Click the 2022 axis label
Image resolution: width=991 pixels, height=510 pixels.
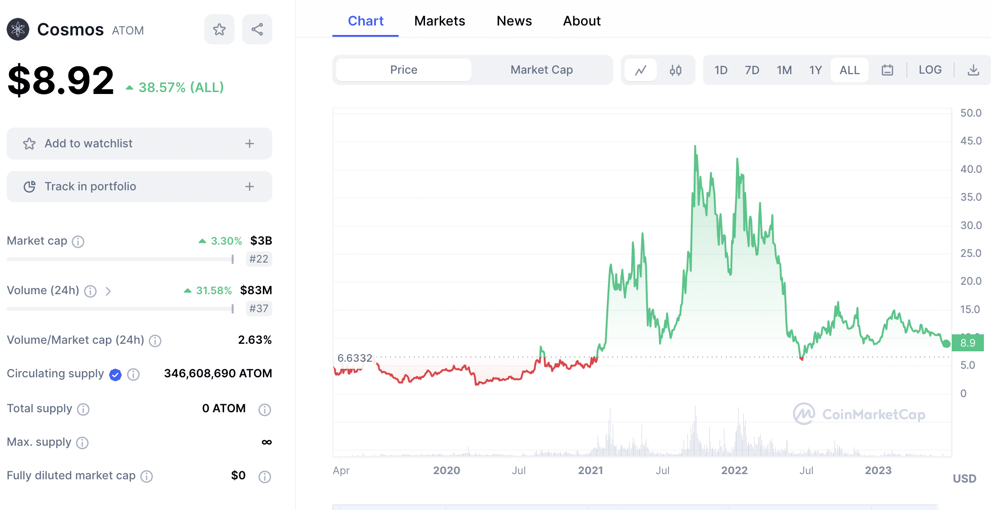pyautogui.click(x=734, y=470)
